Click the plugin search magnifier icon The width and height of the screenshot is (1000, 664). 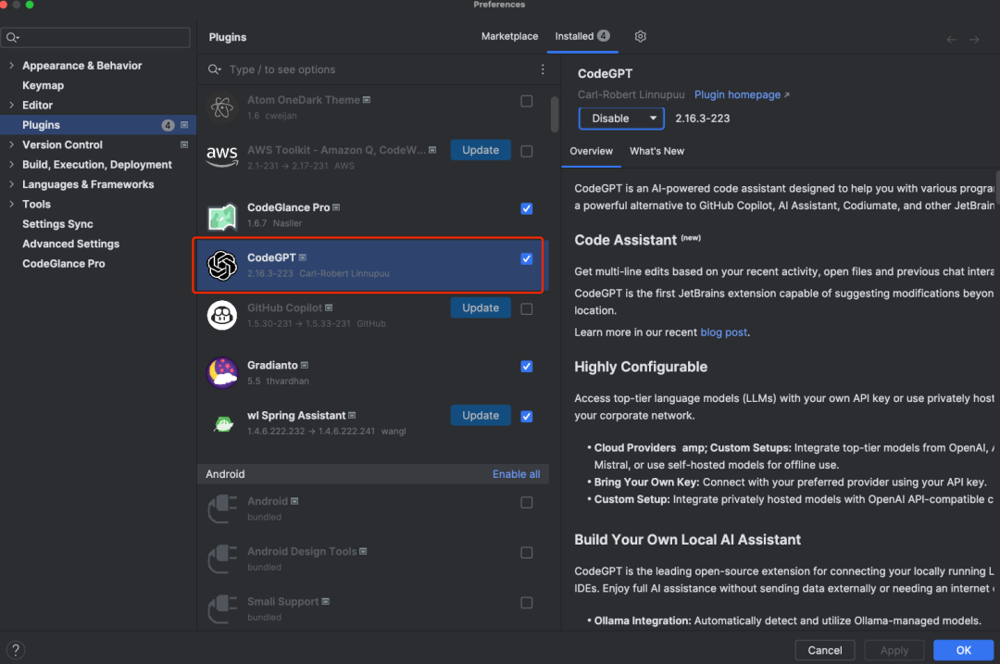click(x=214, y=69)
